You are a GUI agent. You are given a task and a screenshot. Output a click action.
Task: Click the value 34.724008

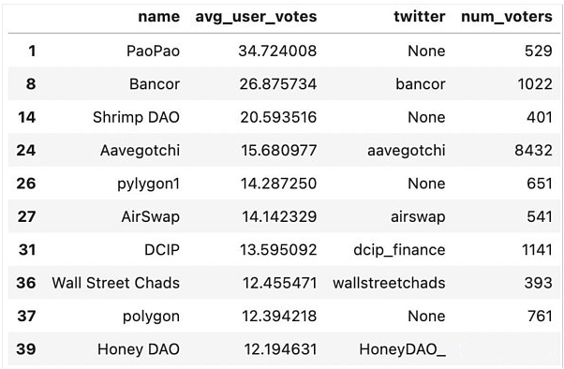point(277,51)
